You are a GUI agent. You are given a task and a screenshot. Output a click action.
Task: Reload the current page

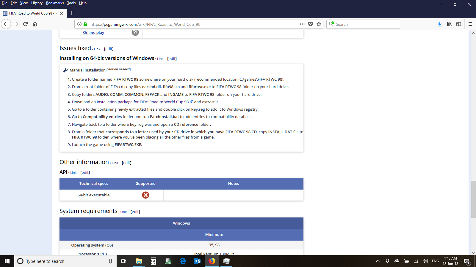tap(25, 24)
